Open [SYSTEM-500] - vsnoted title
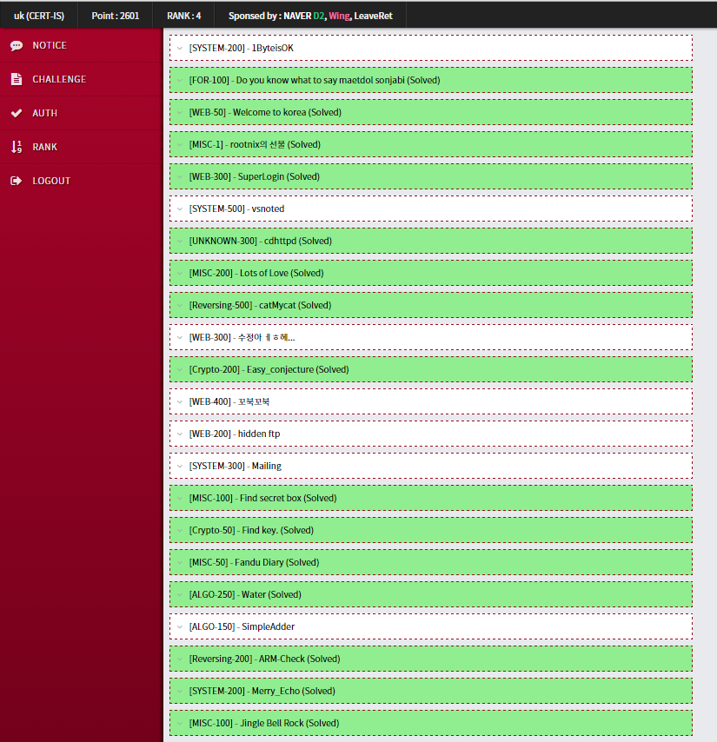 pyautogui.click(x=236, y=209)
